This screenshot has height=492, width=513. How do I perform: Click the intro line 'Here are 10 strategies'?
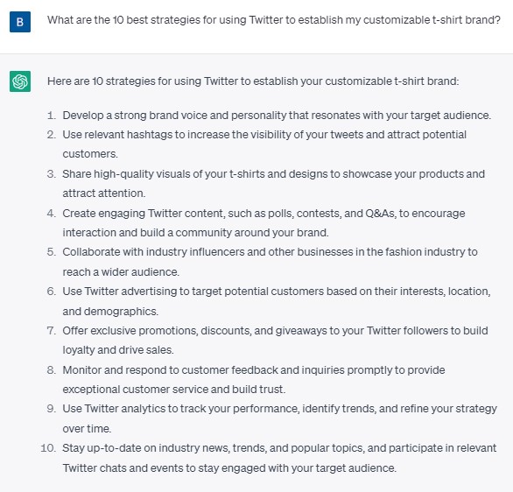tap(253, 81)
